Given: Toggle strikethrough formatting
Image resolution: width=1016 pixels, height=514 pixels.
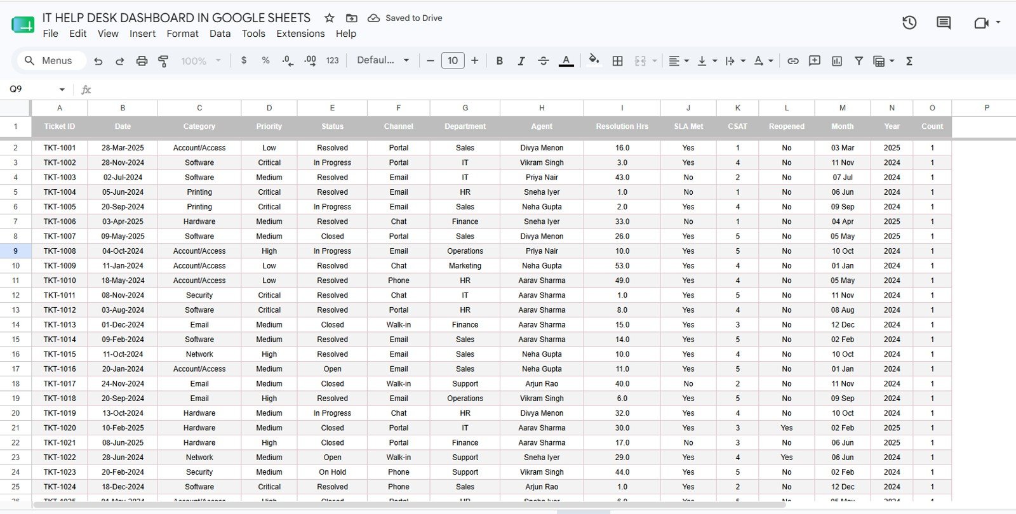Looking at the screenshot, I should [x=544, y=61].
